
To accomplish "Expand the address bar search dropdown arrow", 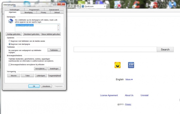I will click(72, 6).
